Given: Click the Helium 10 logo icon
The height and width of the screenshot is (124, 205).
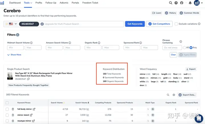Looking at the screenshot, I should click(2, 3).
